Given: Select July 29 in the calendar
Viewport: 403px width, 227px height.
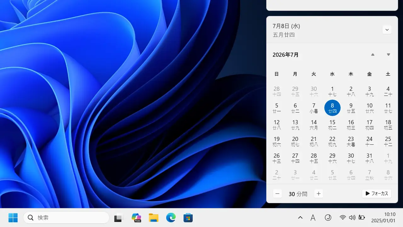Looking at the screenshot, I should tap(332, 158).
